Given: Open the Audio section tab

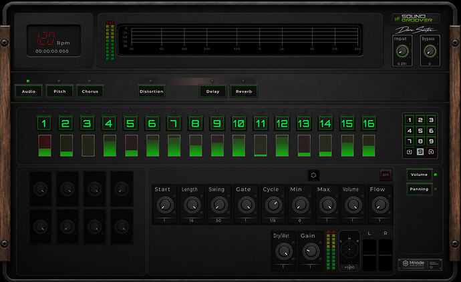Looking at the screenshot, I should [x=29, y=91].
